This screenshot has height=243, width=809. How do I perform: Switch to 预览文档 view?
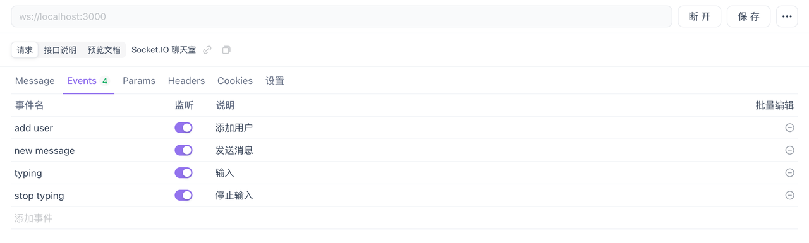coord(104,50)
